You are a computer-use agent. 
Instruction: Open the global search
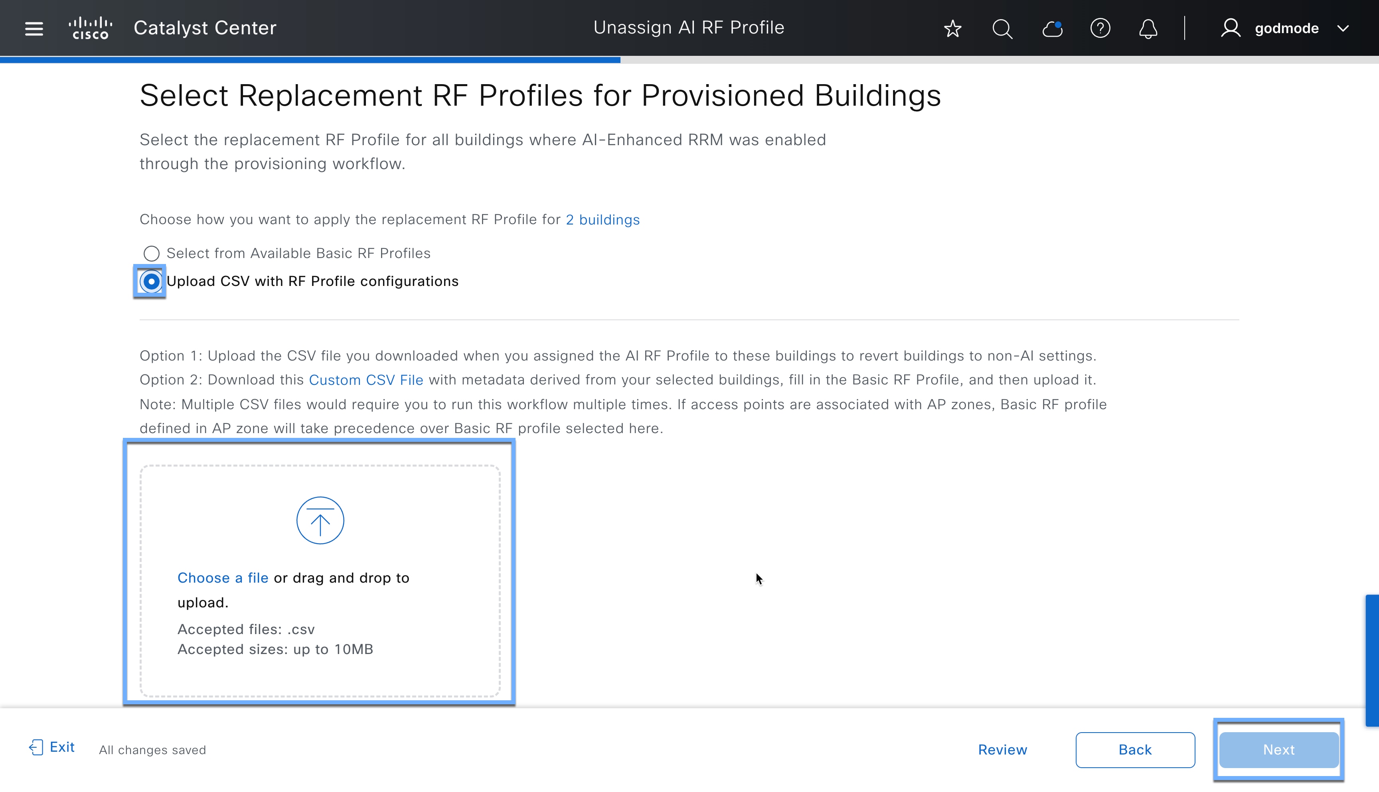(1002, 29)
